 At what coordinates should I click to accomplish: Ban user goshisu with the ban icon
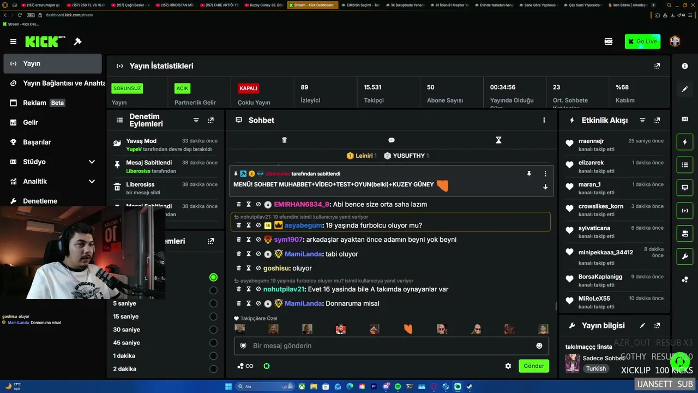point(258,268)
